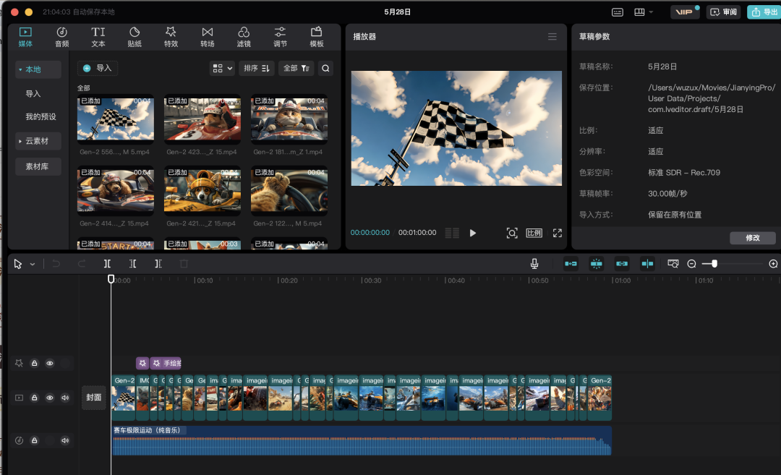Expand the 云素材 cloud materials section
Image resolution: width=781 pixels, height=475 pixels.
click(x=38, y=141)
